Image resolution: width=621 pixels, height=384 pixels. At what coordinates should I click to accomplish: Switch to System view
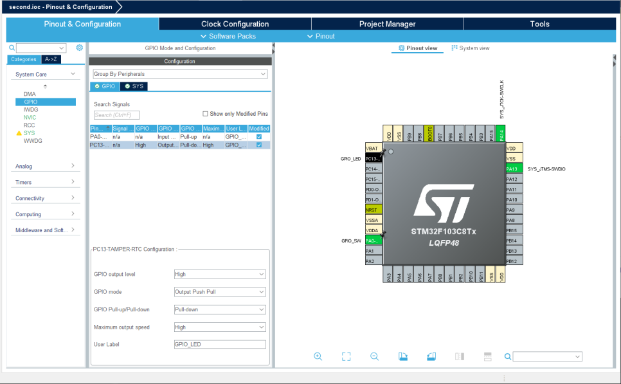[x=471, y=48]
